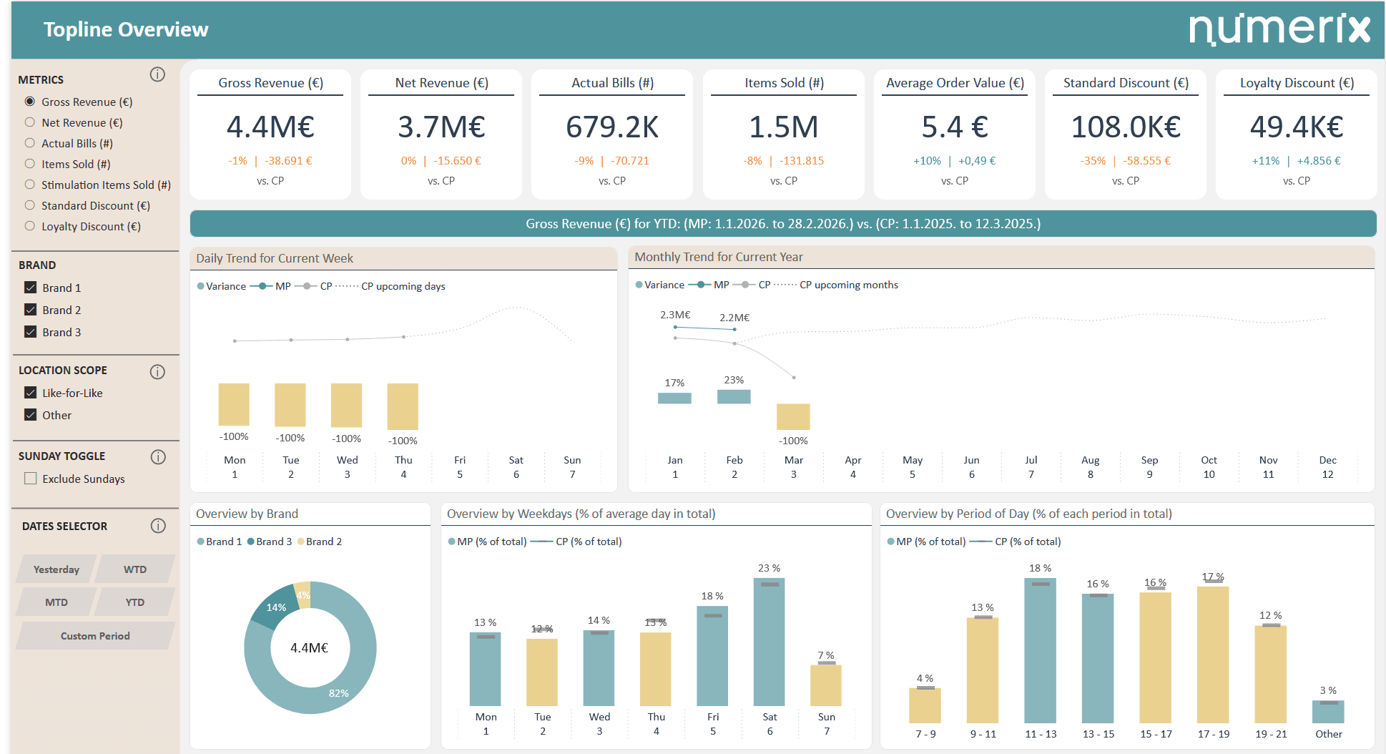Screen dimensions: 1386x754
Task: Click the info icon next to METRICS
Action: [x=157, y=74]
